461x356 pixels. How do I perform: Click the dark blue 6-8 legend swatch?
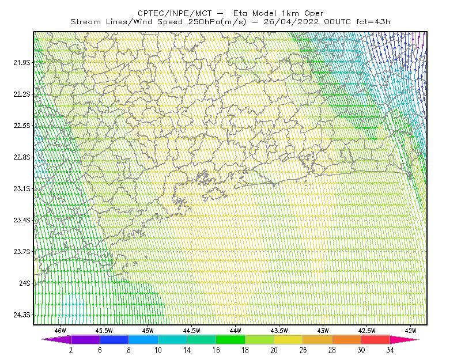tap(114, 339)
